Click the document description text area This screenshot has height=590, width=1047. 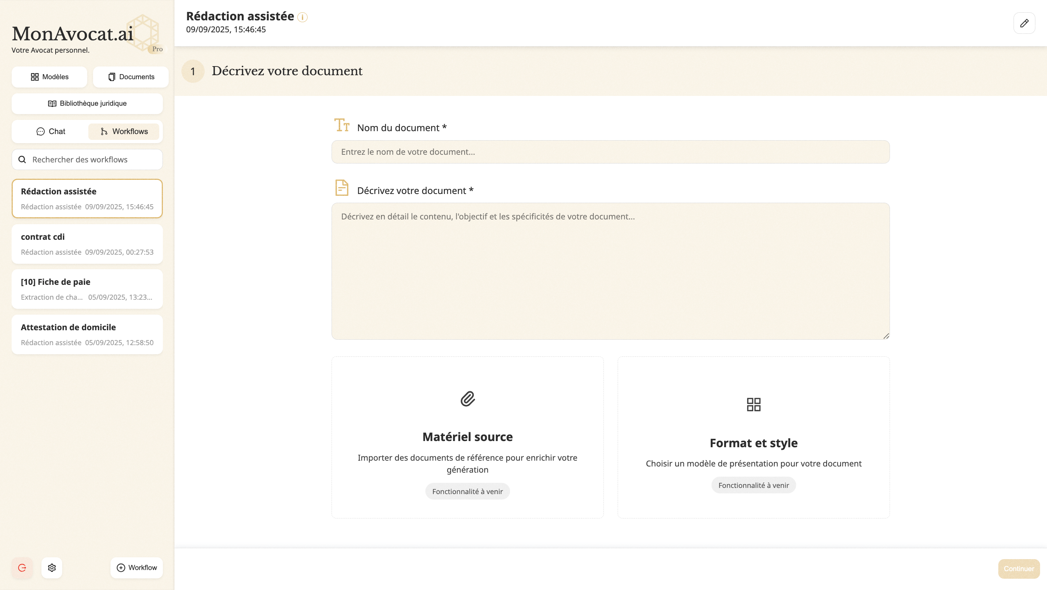point(610,271)
